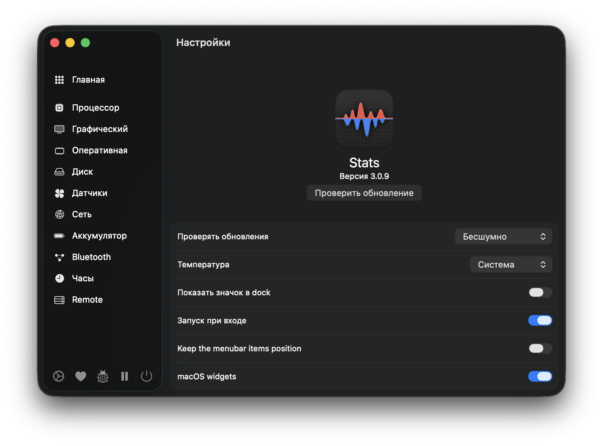The width and height of the screenshot is (603, 446).
Task: Switch to the Часы section
Action: click(83, 278)
